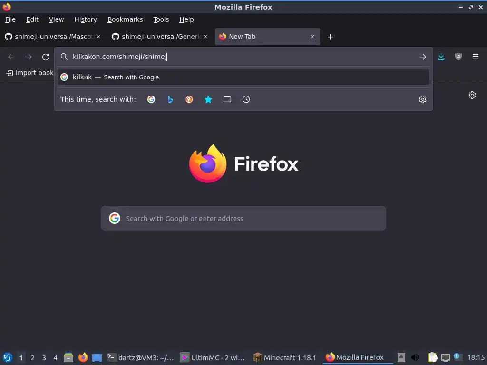
Task: Select the 'kilkak — Search with Google' suggestion
Action: pos(243,77)
